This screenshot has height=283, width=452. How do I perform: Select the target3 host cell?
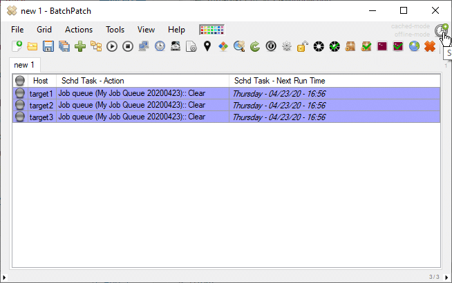42,117
